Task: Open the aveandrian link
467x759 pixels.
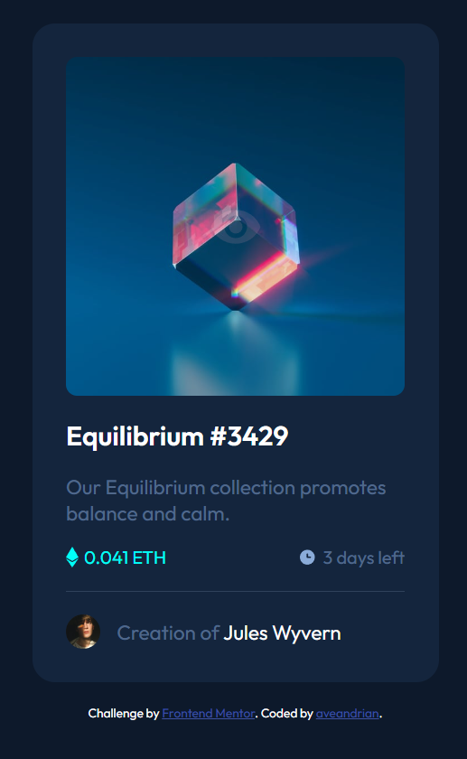Action: pos(348,714)
